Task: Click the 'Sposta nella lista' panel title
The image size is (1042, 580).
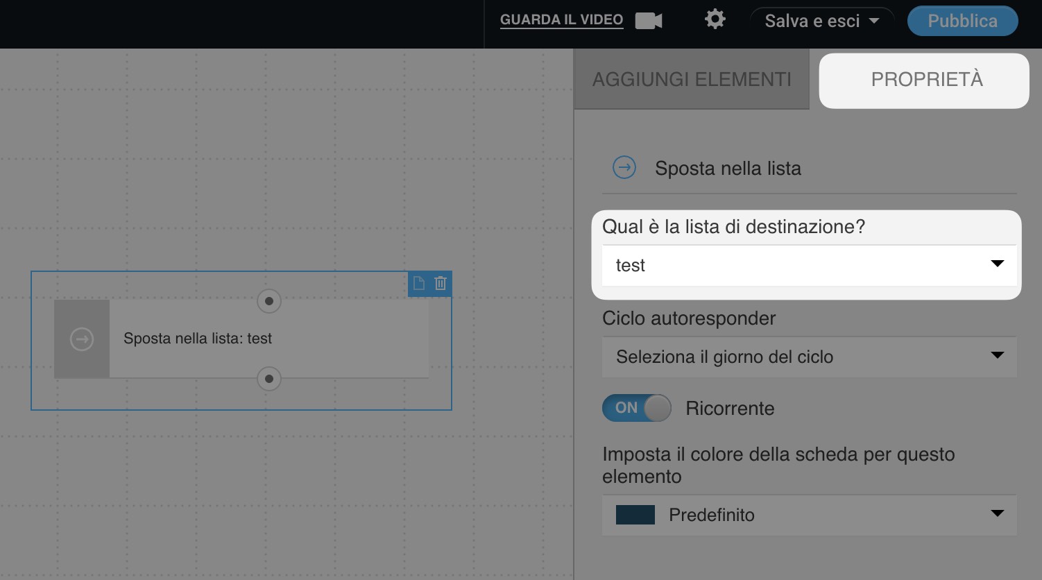Action: [x=728, y=168]
